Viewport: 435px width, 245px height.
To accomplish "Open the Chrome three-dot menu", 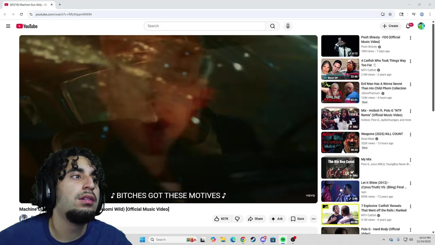I will (430, 14).
